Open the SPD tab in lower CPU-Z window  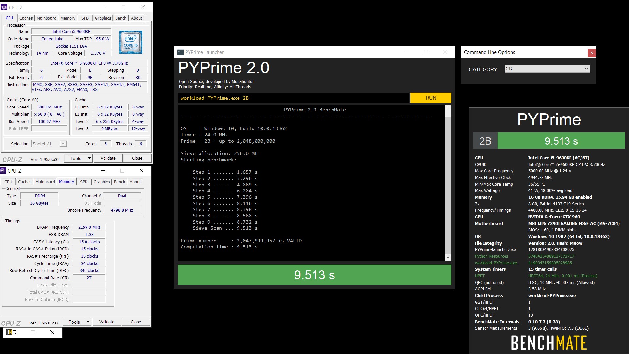[84, 182]
